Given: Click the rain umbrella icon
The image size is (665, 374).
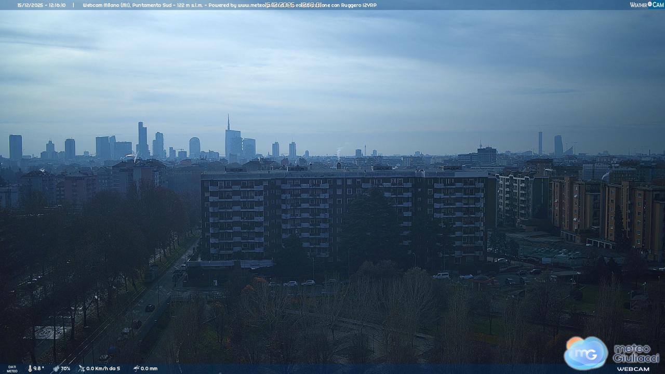Looking at the screenshot, I should pyautogui.click(x=136, y=368).
